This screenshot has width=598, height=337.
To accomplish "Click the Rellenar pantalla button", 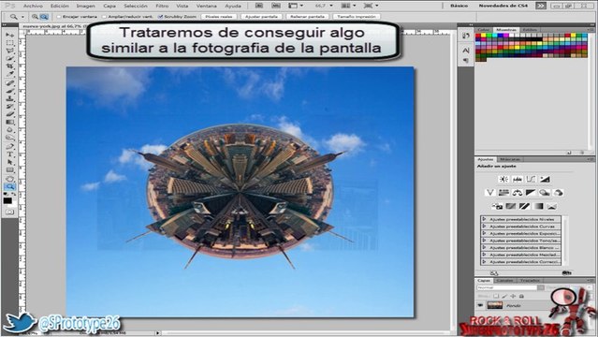I will click(x=307, y=17).
